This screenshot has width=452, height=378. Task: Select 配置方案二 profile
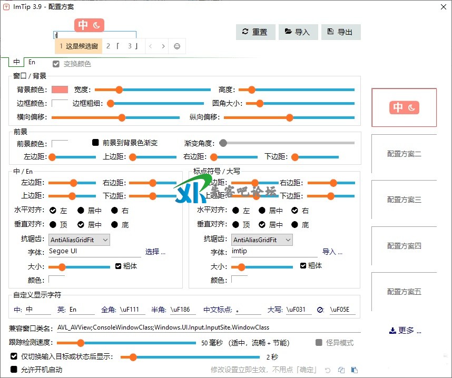pyautogui.click(x=404, y=154)
